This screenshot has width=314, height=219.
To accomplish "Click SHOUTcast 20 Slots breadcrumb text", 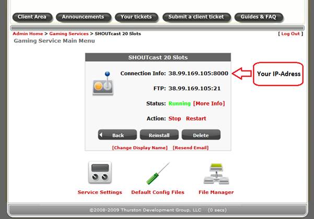I will point(118,33).
